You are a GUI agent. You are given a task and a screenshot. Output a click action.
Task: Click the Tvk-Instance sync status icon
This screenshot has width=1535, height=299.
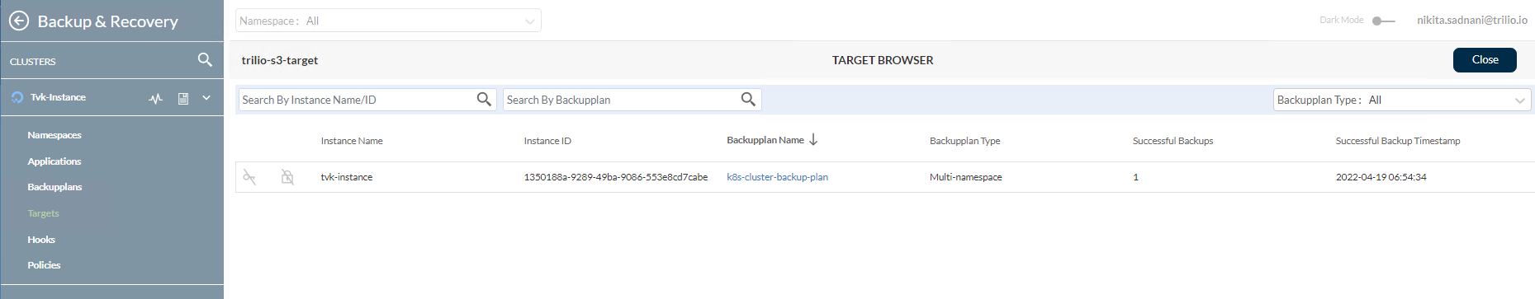pyautogui.click(x=17, y=97)
